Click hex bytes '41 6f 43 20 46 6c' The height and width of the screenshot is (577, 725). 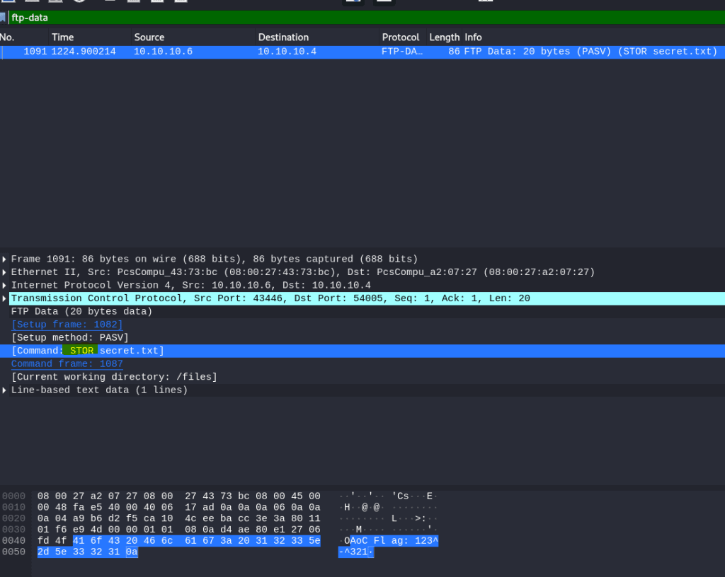click(122, 540)
